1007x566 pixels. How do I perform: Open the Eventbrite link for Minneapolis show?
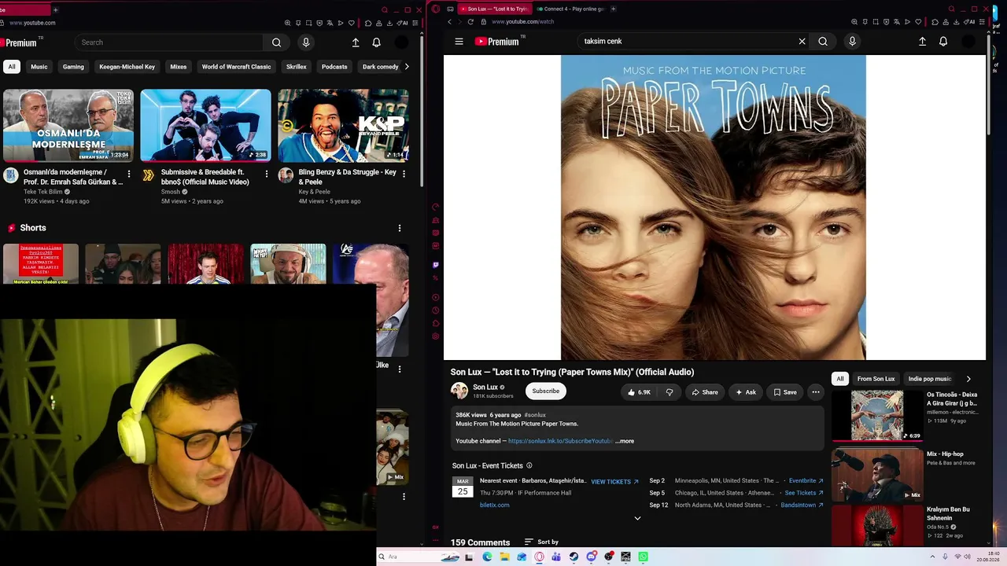(806, 481)
